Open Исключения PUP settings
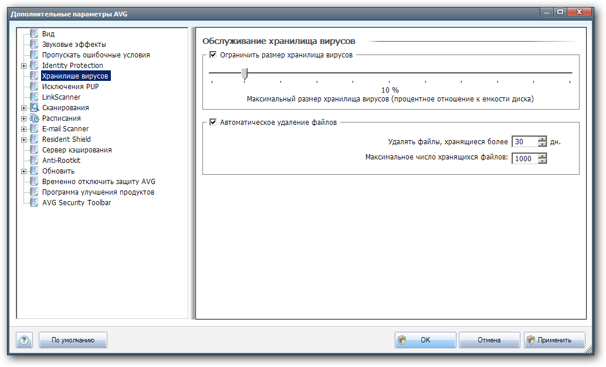 pyautogui.click(x=70, y=87)
